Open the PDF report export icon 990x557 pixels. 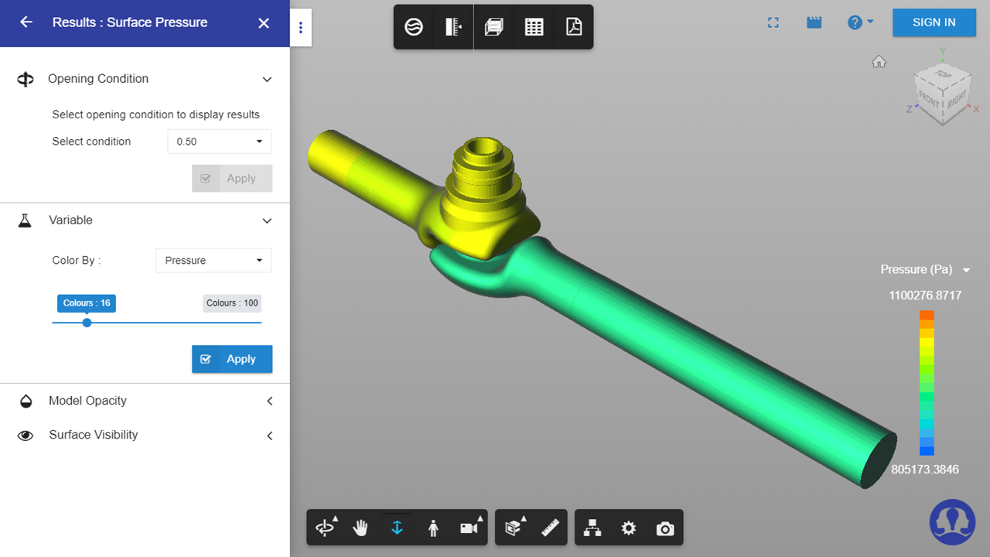[x=573, y=27]
